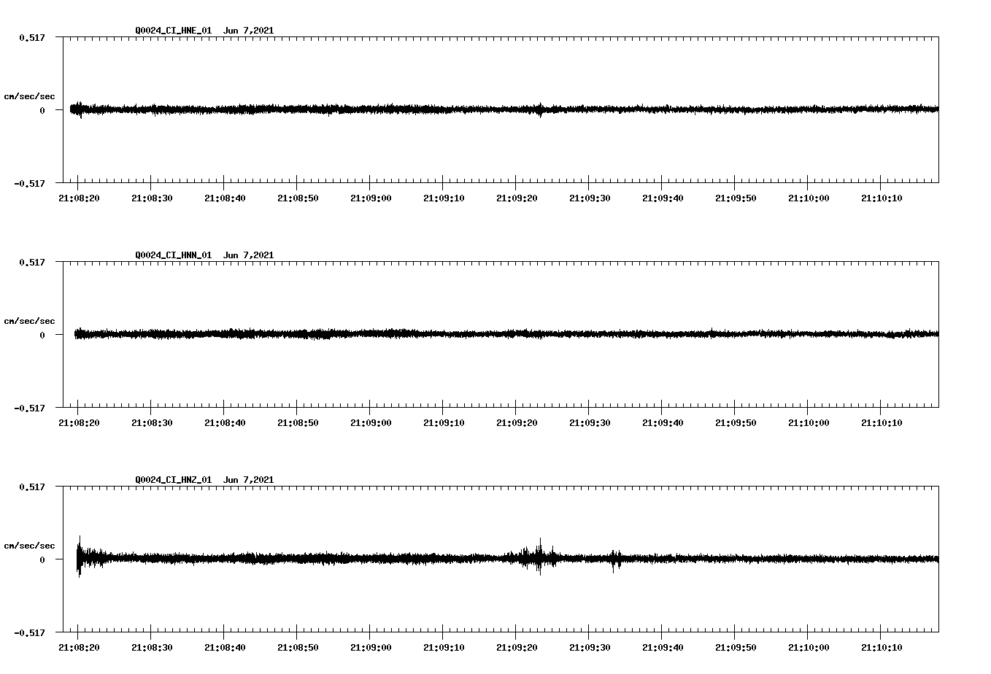Click the -.517 lower limit on HNZ plot

tap(30, 633)
